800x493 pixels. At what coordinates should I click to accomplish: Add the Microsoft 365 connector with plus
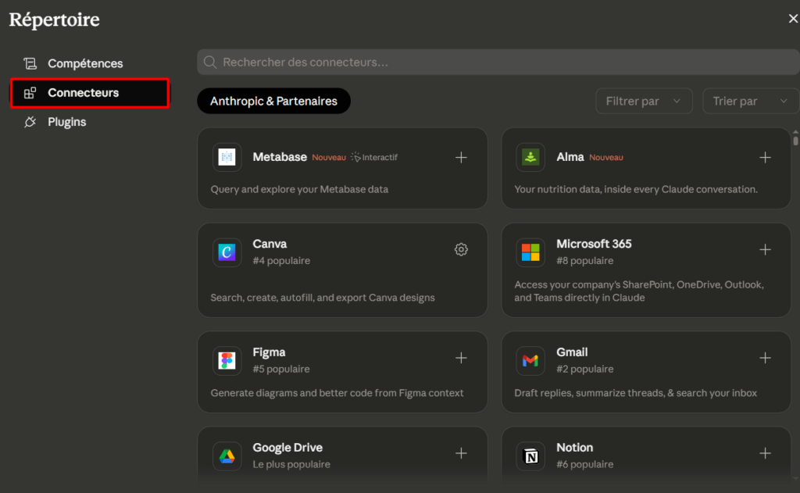click(x=765, y=249)
